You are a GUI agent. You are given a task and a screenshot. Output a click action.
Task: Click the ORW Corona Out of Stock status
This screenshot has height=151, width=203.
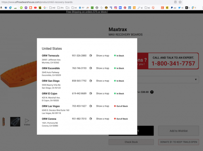121,119
